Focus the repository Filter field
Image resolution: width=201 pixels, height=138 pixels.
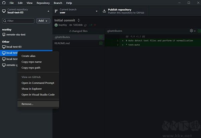(x=18, y=21)
